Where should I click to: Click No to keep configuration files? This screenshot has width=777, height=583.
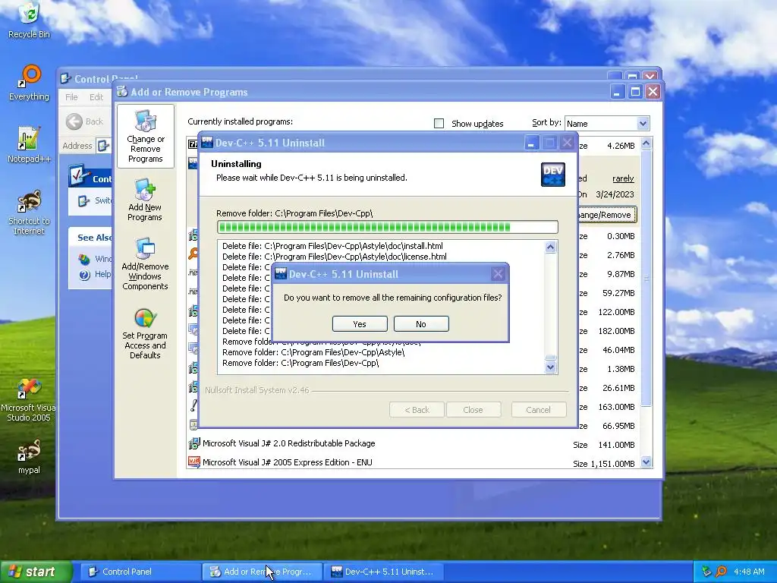pos(421,323)
